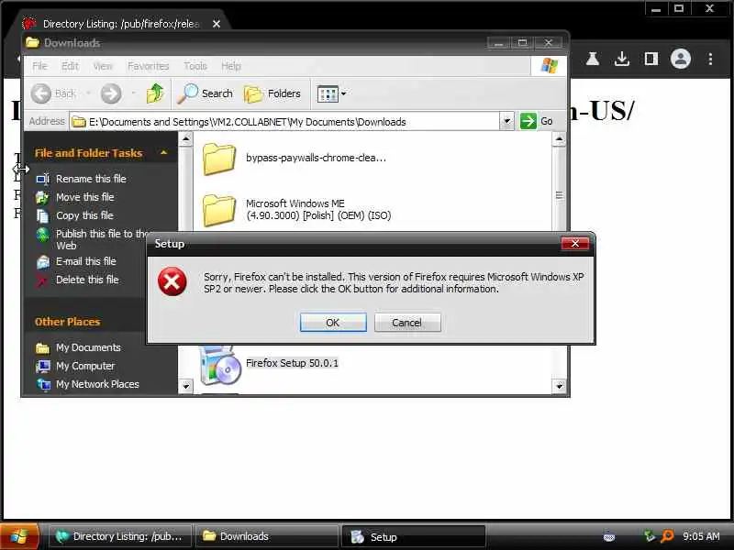Open the Windows Start button
Screen dimensions: 734x550
click(19, 536)
